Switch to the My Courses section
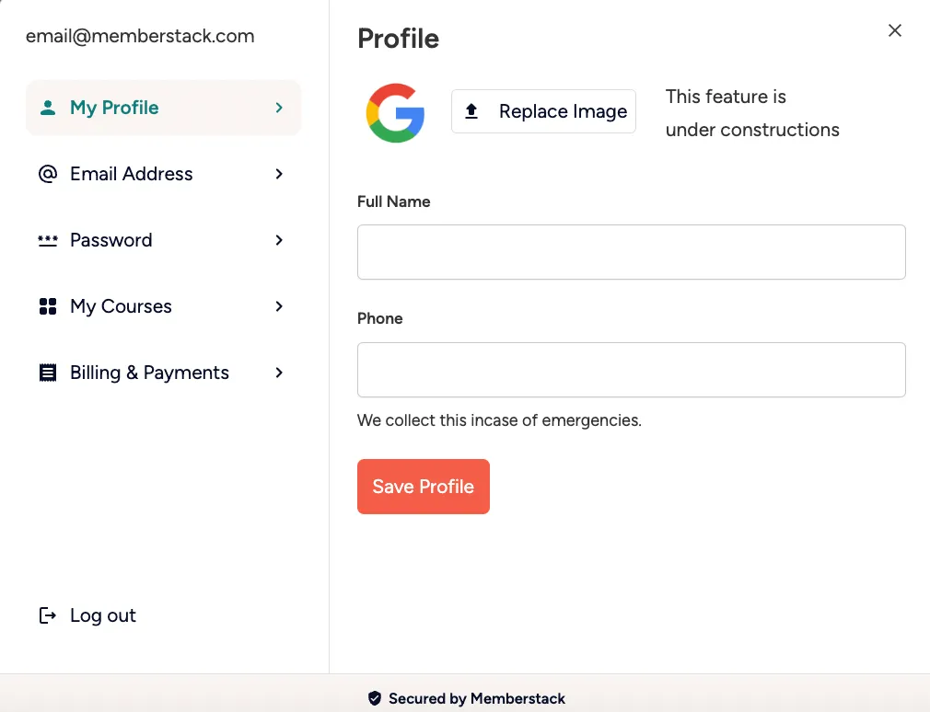 [121, 305]
